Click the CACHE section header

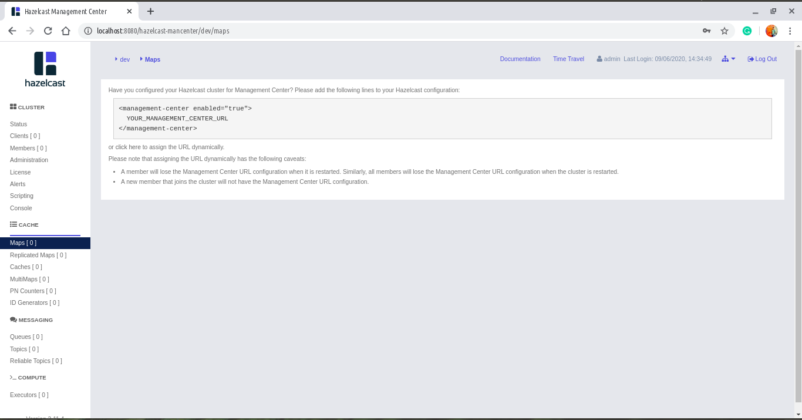click(24, 224)
